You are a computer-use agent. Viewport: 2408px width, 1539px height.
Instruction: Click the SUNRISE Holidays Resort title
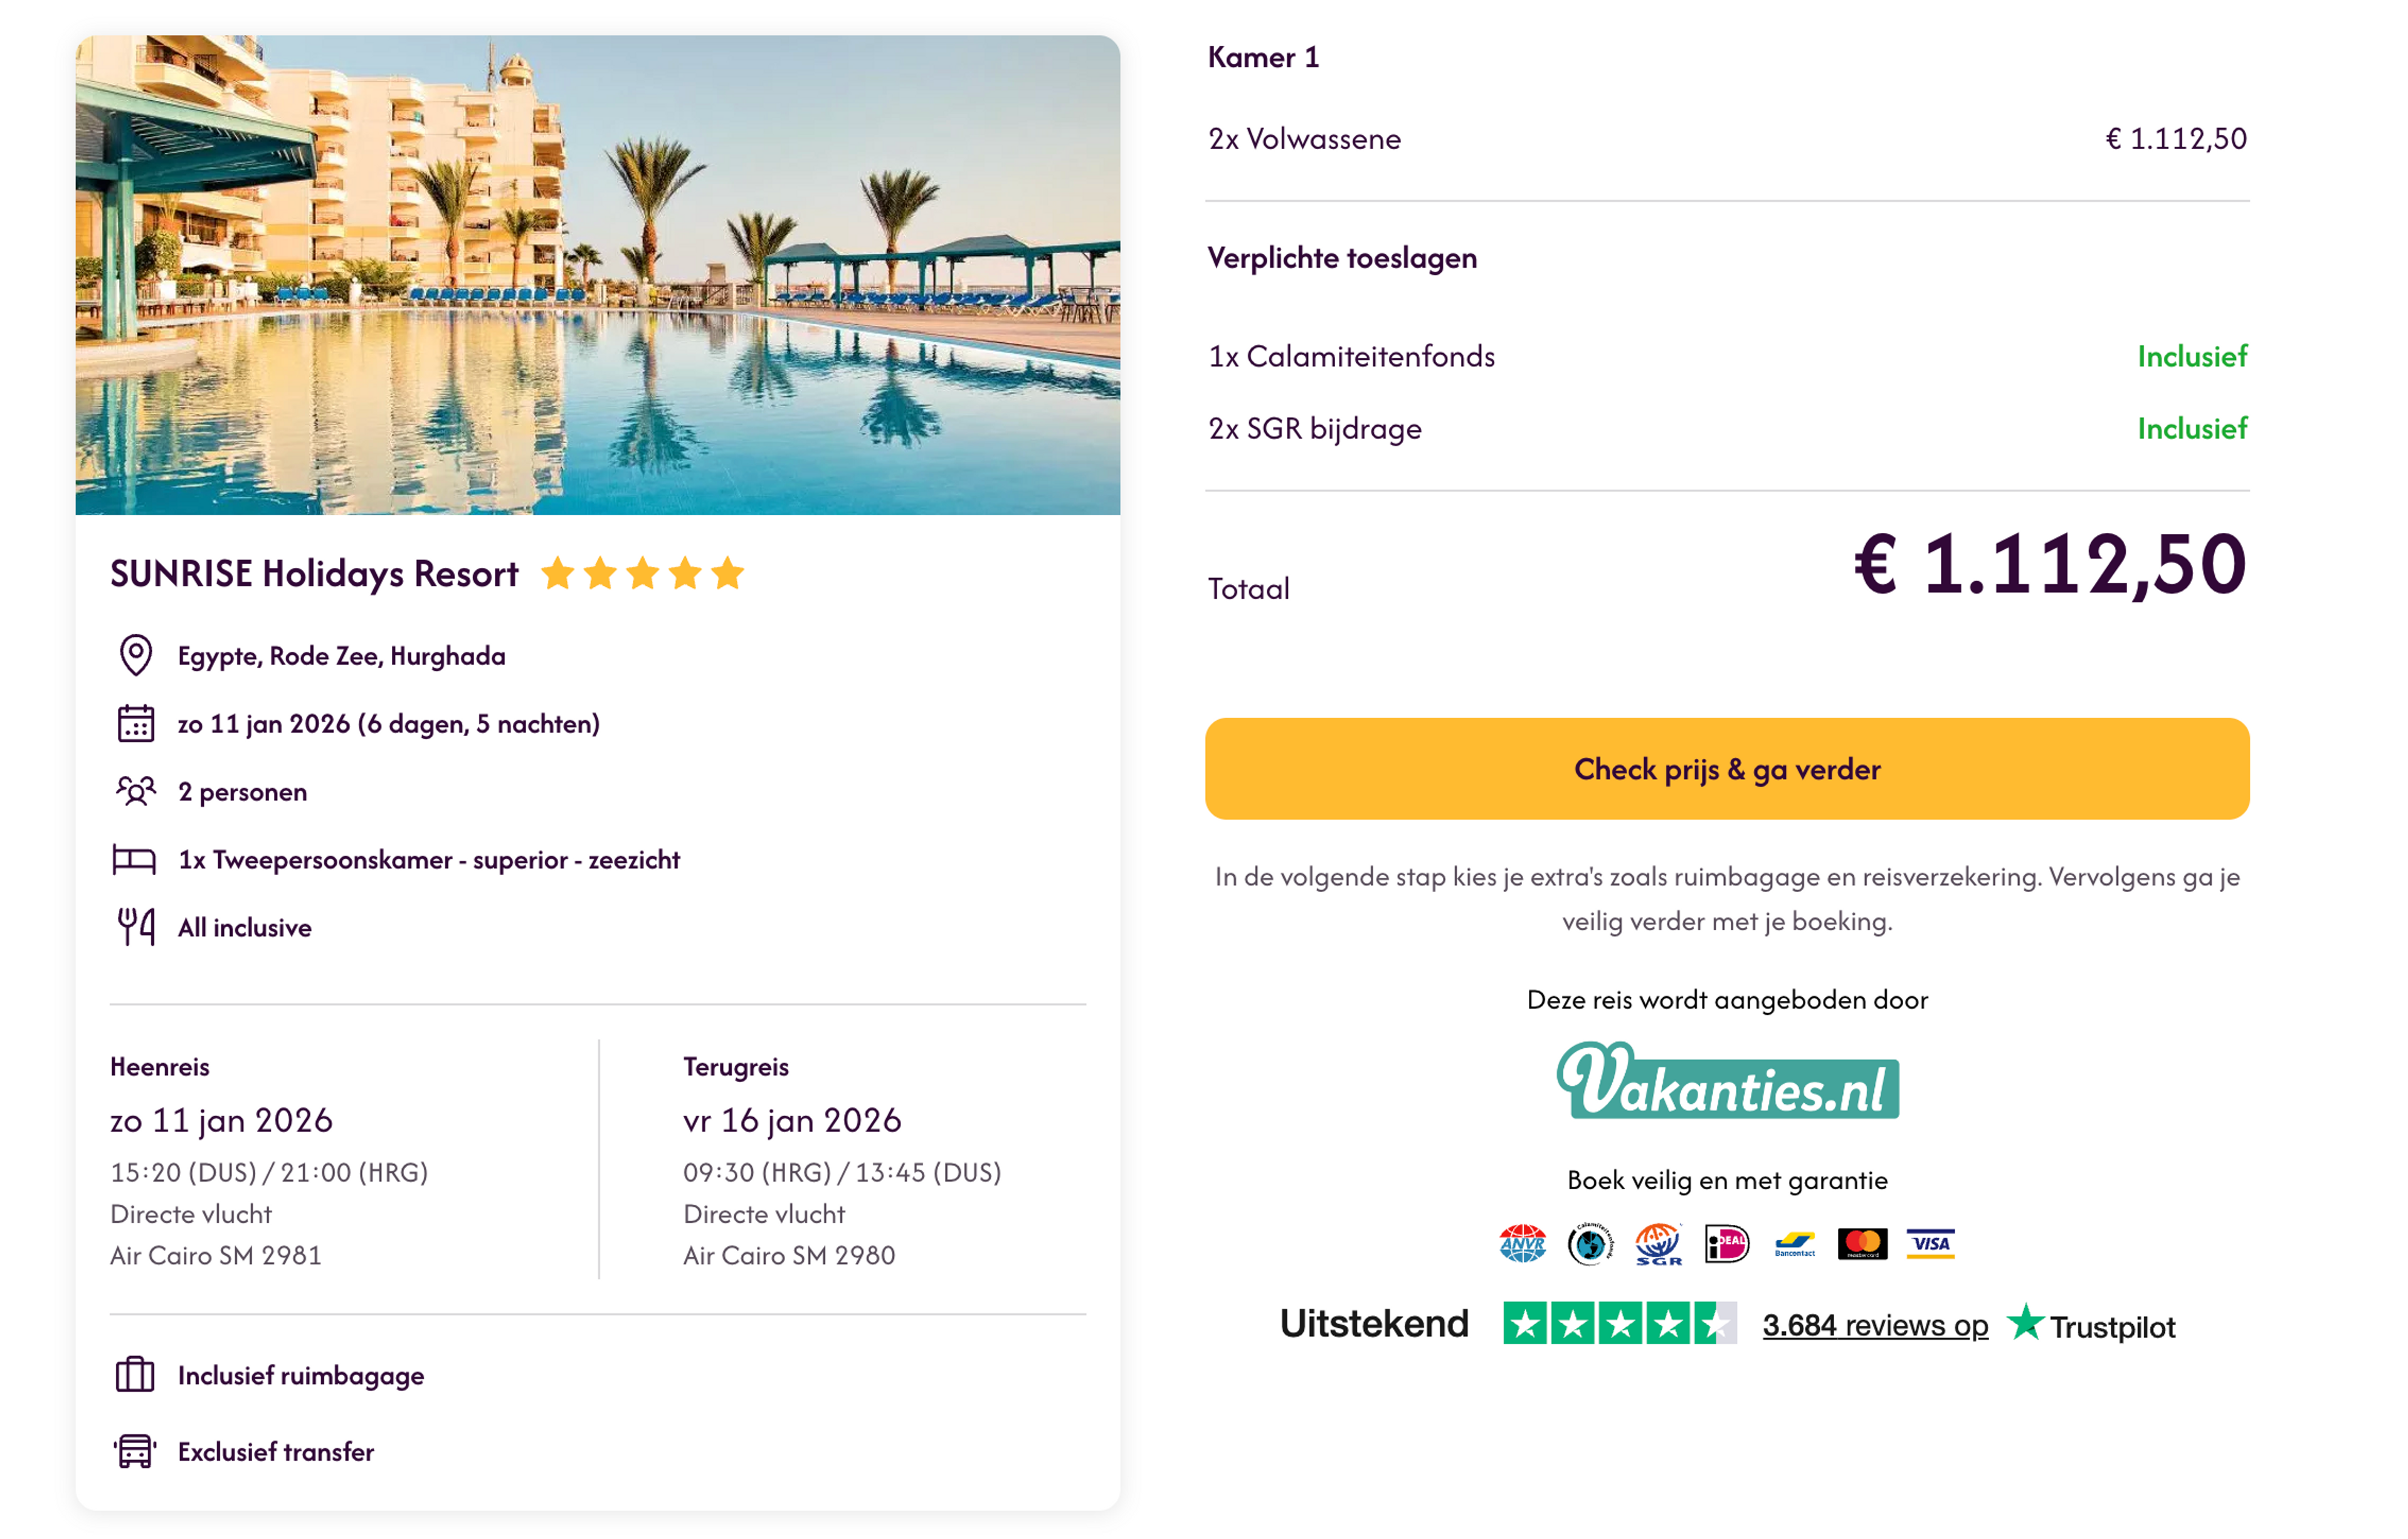314,574
